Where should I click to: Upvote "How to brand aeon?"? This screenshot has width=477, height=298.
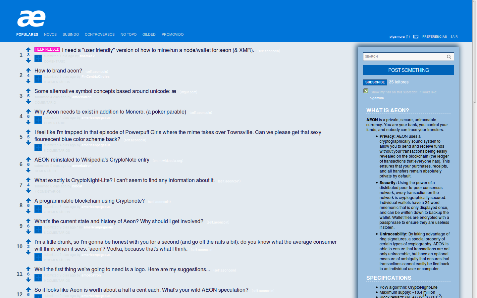point(28,70)
